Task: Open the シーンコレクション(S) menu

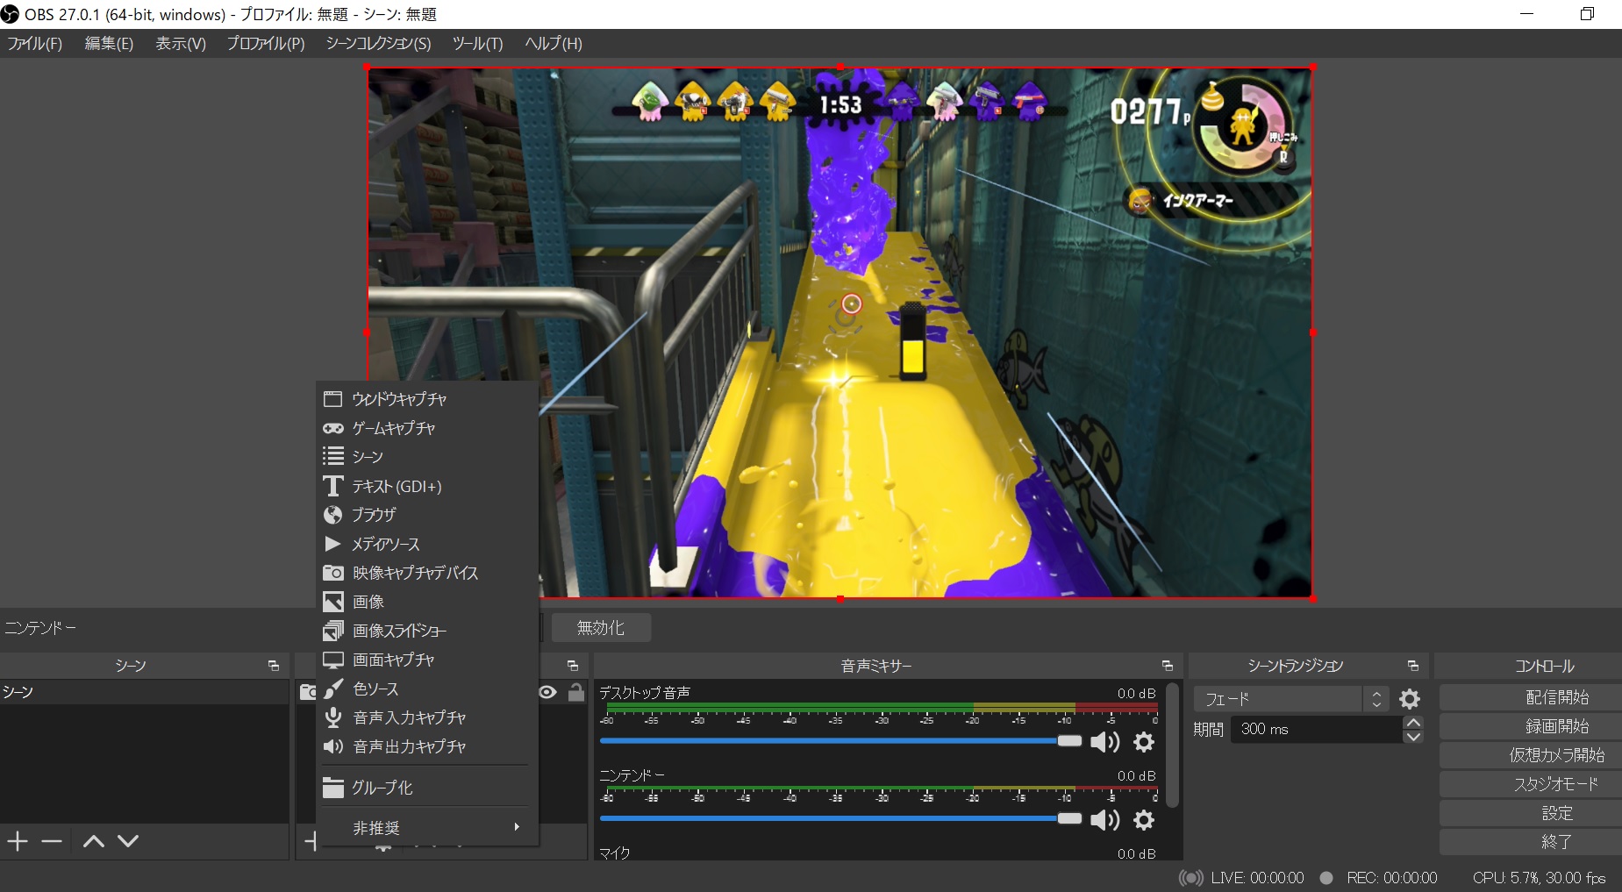Action: [378, 44]
